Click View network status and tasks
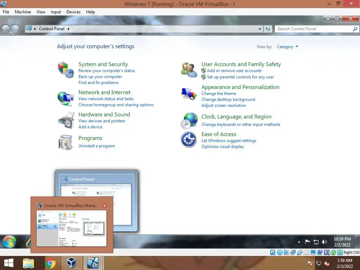The width and height of the screenshot is (360, 270). (106, 99)
